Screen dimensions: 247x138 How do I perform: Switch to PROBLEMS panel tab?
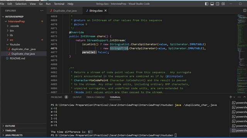(x=56, y=97)
